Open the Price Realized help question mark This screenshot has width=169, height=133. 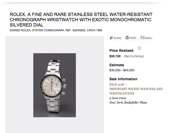139,48
